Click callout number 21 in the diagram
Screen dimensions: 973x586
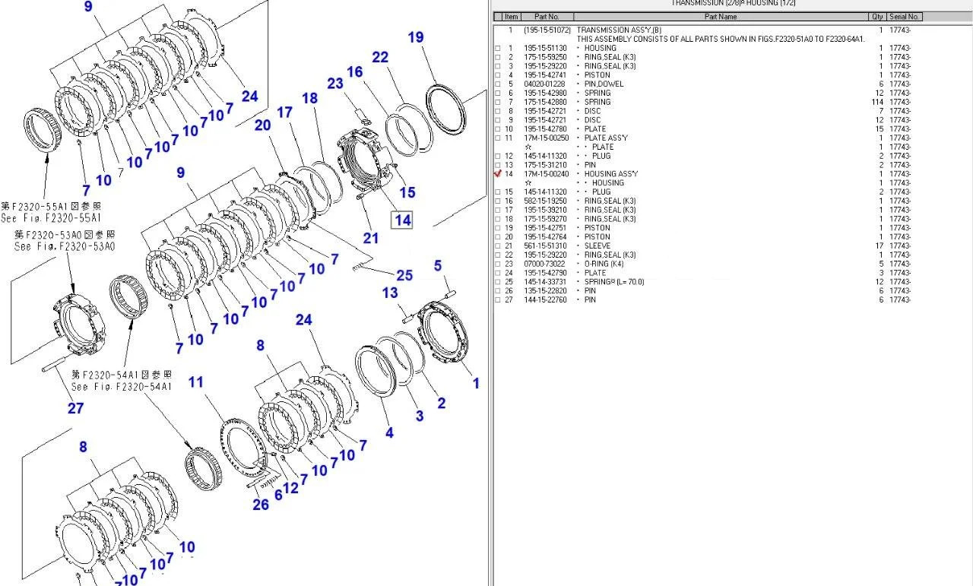pos(370,238)
